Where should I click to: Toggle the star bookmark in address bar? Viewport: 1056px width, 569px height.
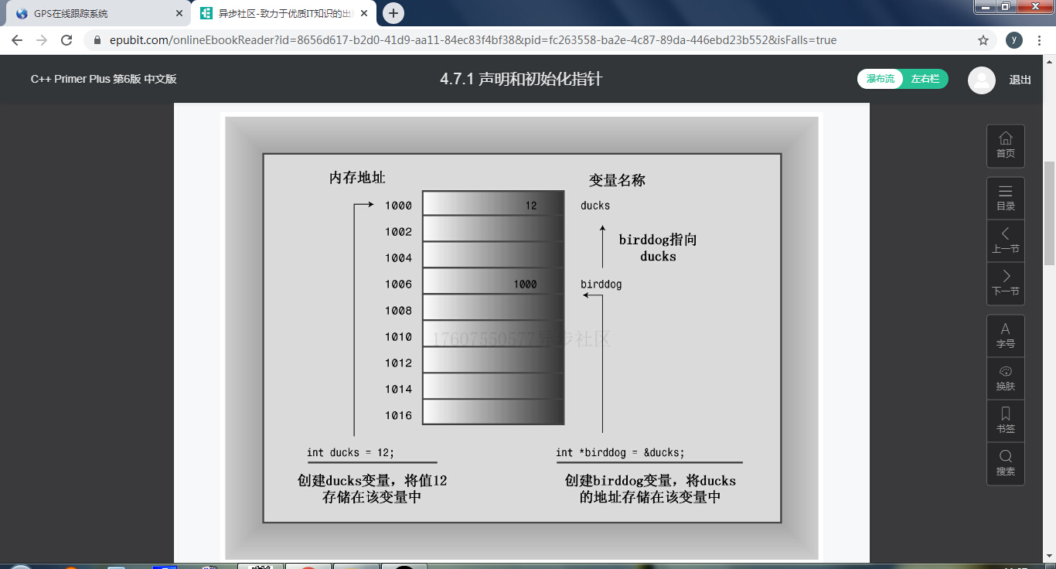tap(982, 39)
